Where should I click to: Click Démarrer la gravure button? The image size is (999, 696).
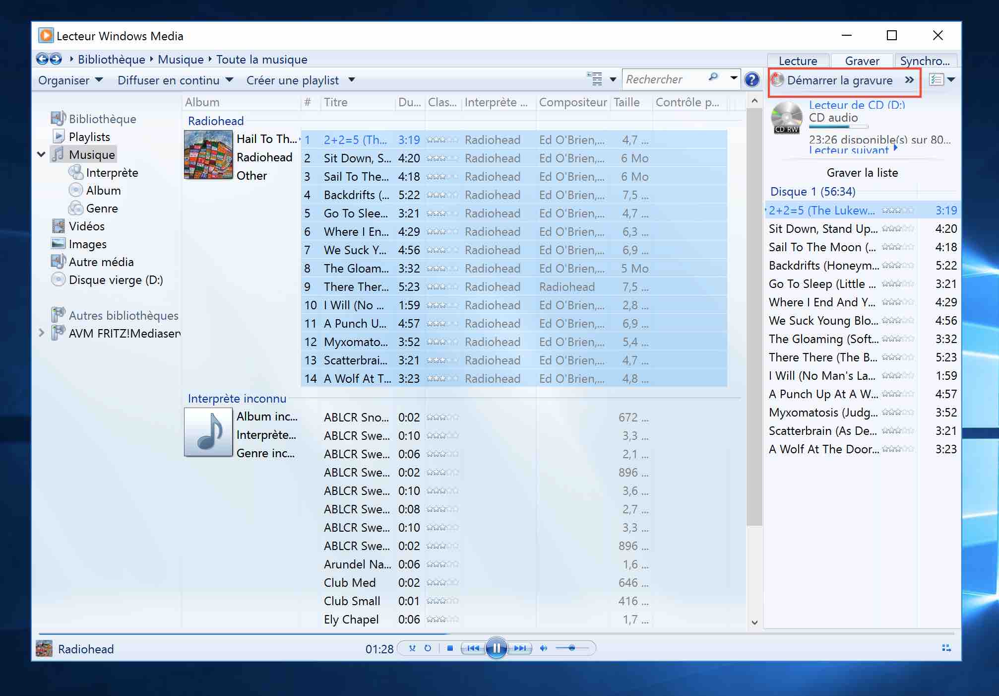(833, 80)
